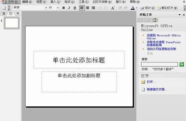Viewport: 186px width, 121px height.
Task: Toggle Italic formatting
Action: point(69,8)
